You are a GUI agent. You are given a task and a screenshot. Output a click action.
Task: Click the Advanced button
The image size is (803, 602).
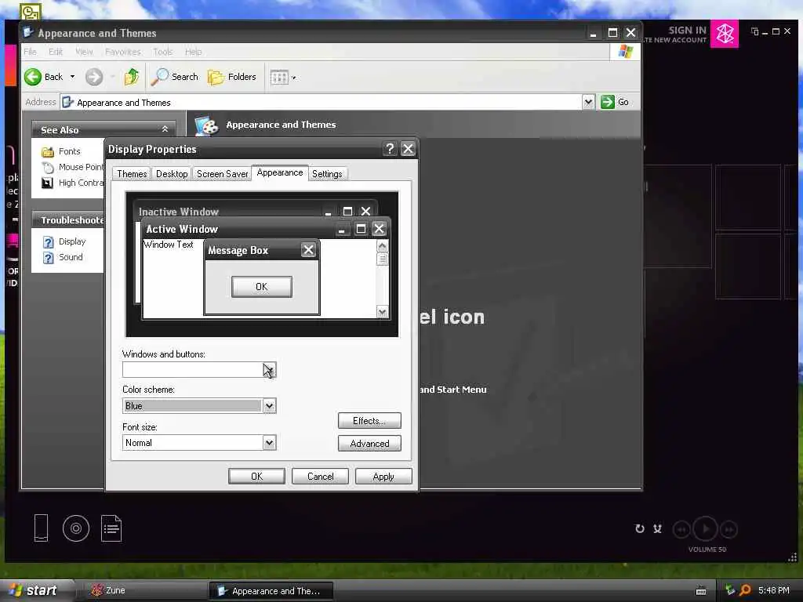[x=369, y=444]
